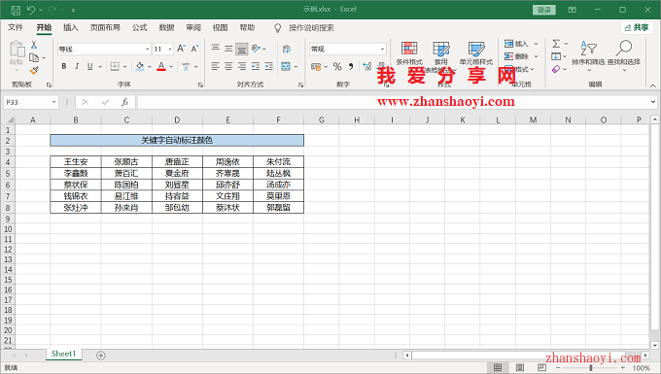The height and width of the screenshot is (374, 661).
Task: Switch to the View tab
Action: 220,28
